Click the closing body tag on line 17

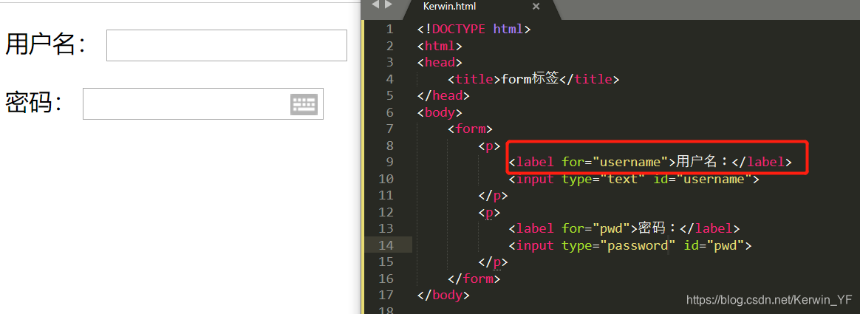(x=443, y=295)
